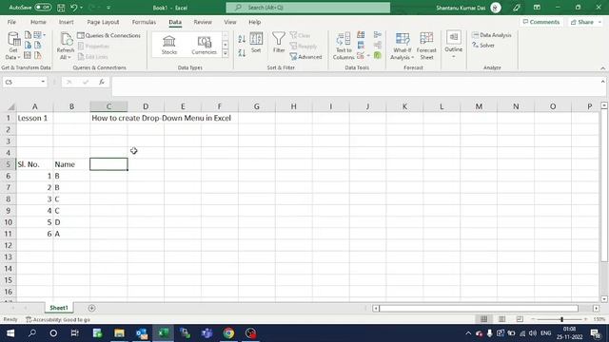Switch to the Home tab
The image size is (609, 342).
coord(38,22)
